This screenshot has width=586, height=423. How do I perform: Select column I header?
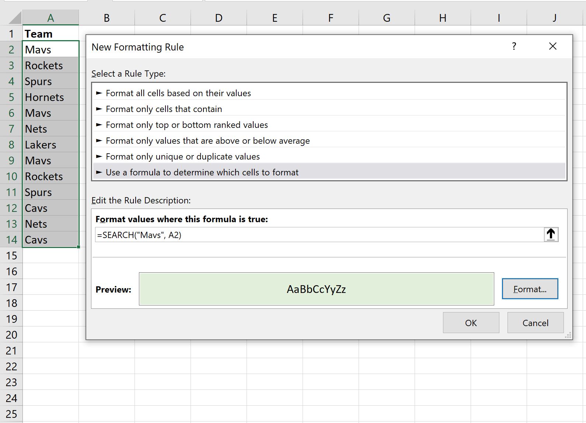click(499, 18)
